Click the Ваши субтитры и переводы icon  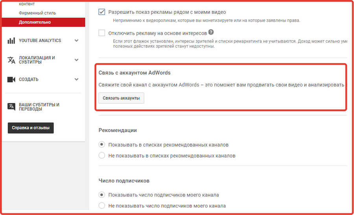pos(11,107)
